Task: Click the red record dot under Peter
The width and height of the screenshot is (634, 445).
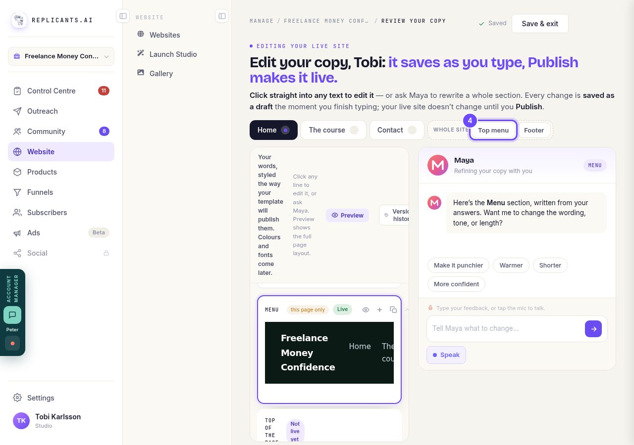Action: [x=12, y=343]
